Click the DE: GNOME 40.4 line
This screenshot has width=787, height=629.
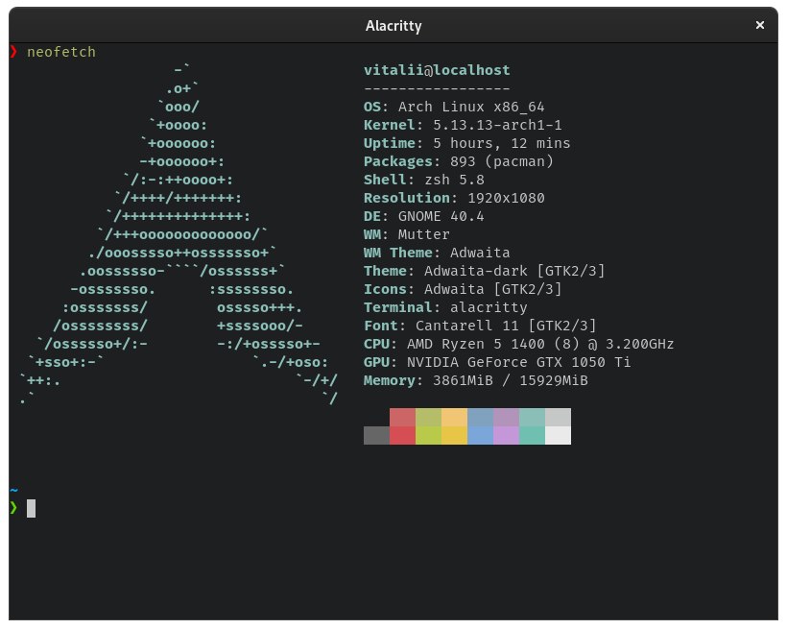point(423,216)
